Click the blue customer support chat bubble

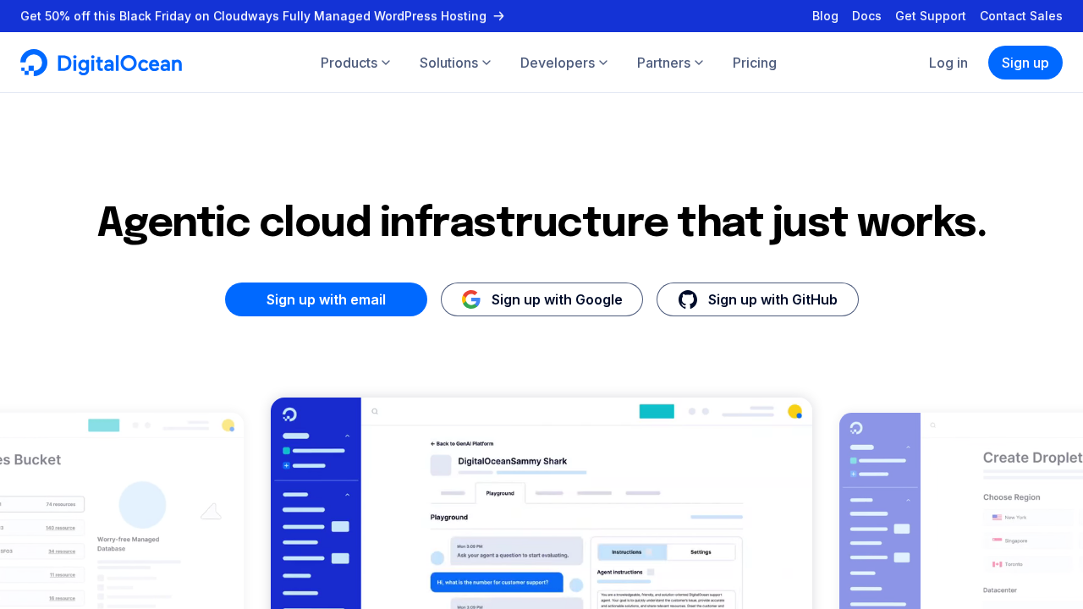(x=497, y=582)
